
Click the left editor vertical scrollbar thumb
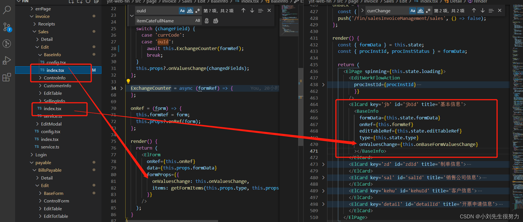301,107
